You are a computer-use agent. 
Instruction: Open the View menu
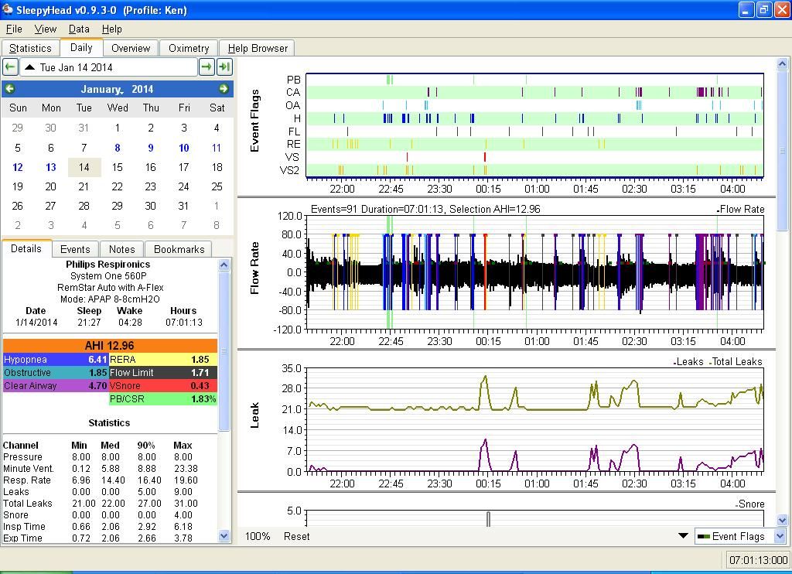pos(45,29)
